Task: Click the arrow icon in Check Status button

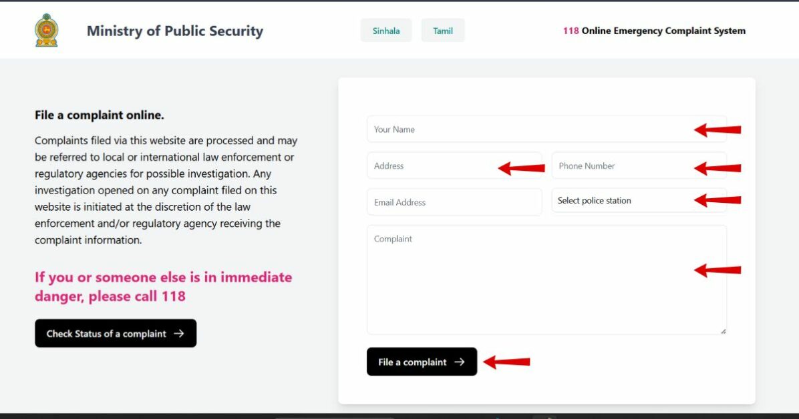Action: coord(178,334)
